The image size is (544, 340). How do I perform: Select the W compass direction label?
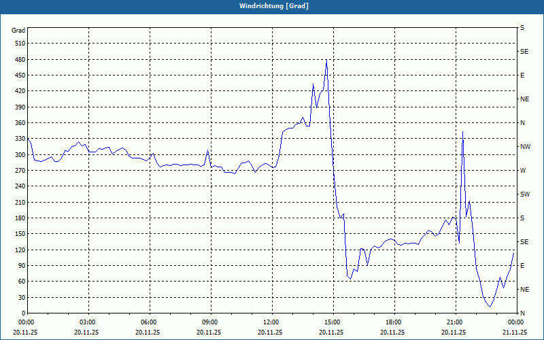coord(523,171)
